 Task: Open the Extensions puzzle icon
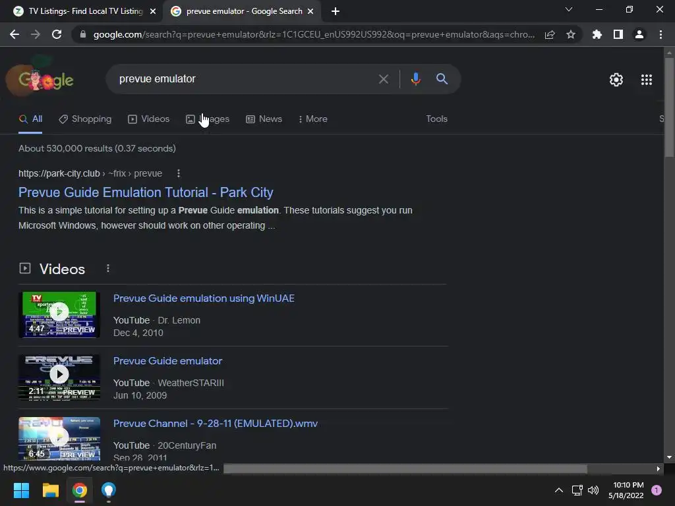click(597, 34)
